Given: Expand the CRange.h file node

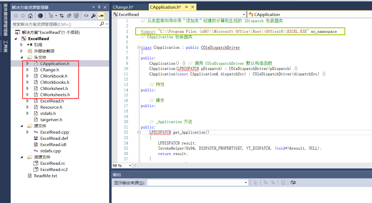Looking at the screenshot, I should (28, 70).
